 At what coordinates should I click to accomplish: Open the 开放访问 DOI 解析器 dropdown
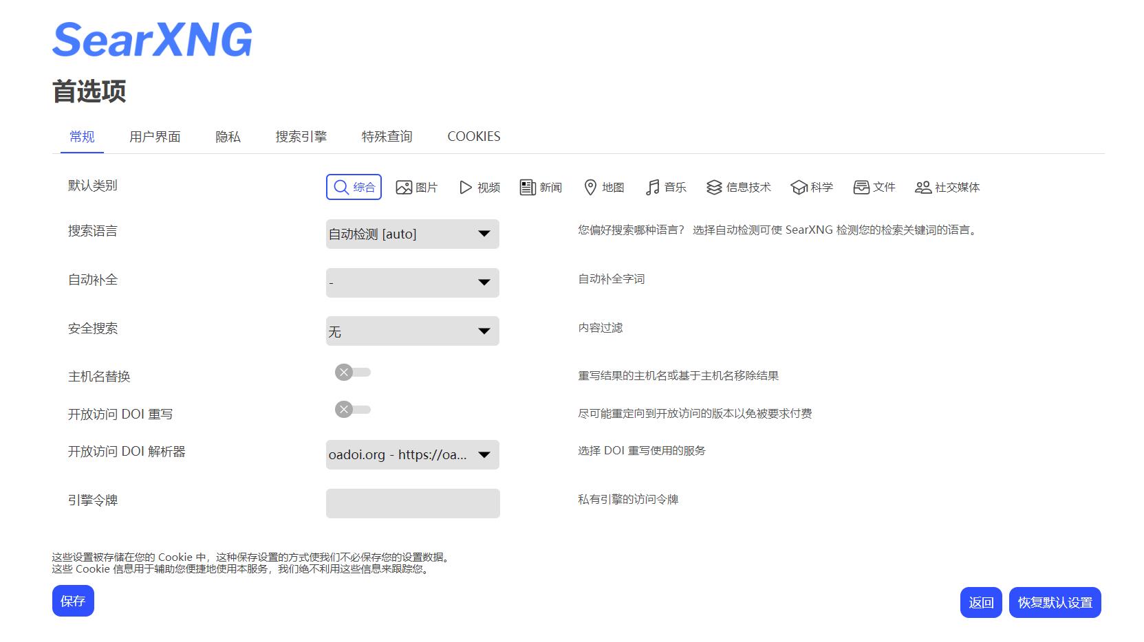[x=413, y=454]
